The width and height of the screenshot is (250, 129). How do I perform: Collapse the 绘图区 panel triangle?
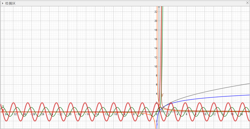(x=2, y=3)
